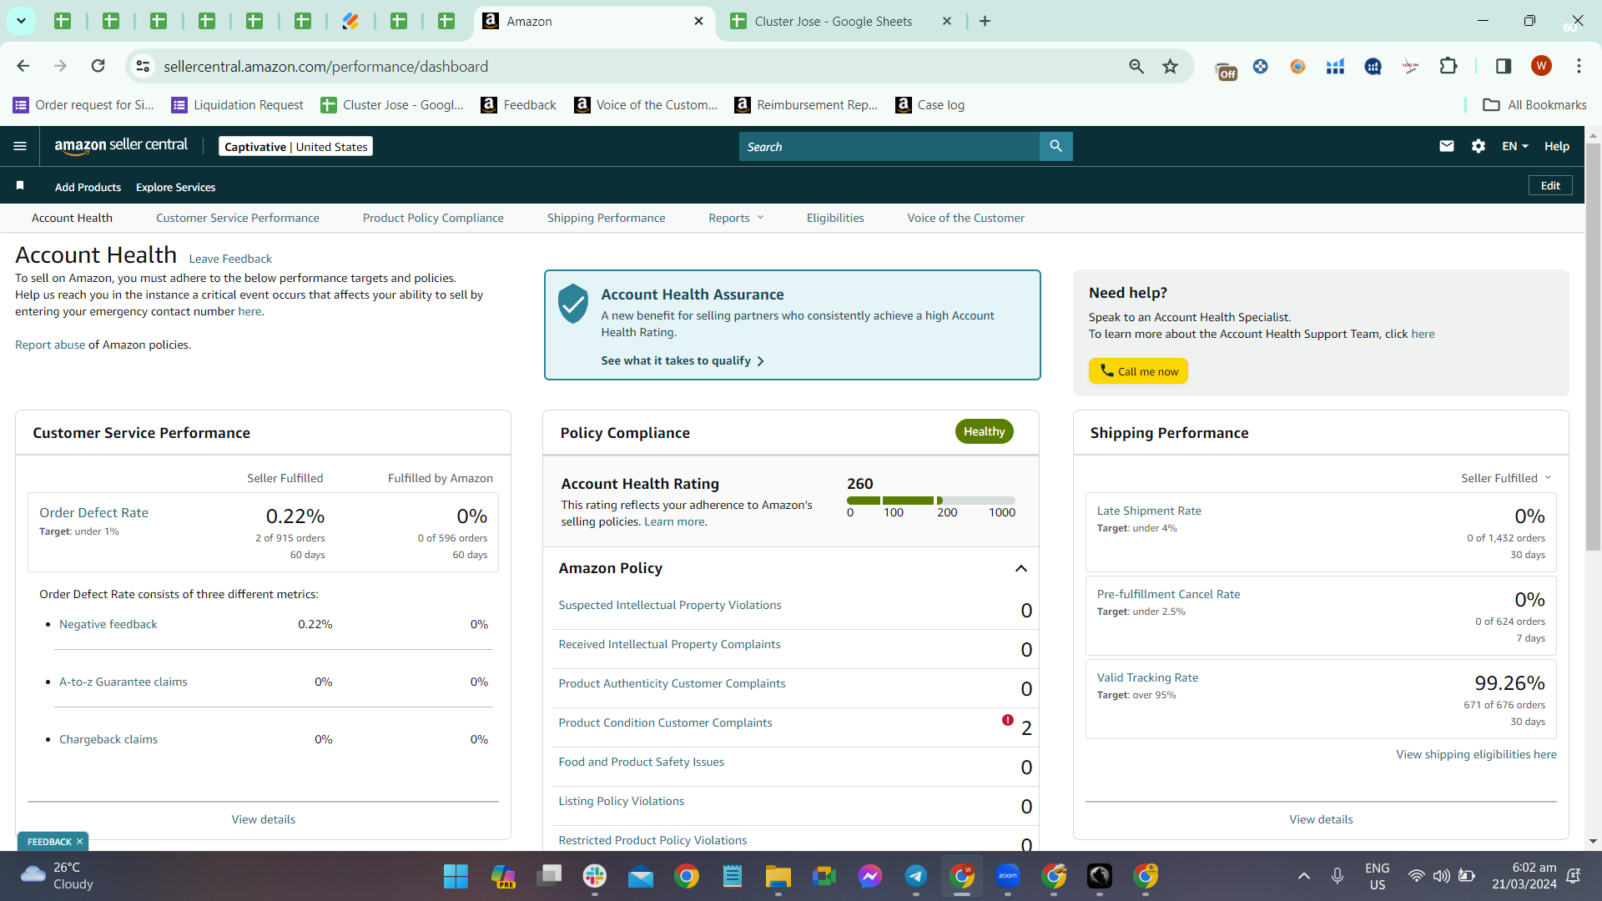The height and width of the screenshot is (901, 1602).
Task: Toggle the browser side panel icon
Action: (1504, 66)
